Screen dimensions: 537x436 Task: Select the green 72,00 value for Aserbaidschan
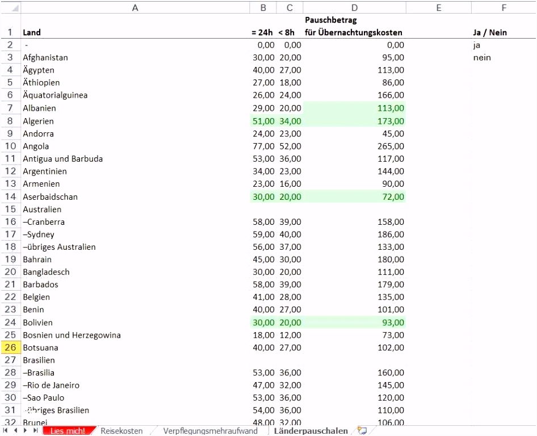pos(354,196)
